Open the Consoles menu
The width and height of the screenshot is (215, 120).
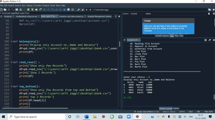point(37,5)
